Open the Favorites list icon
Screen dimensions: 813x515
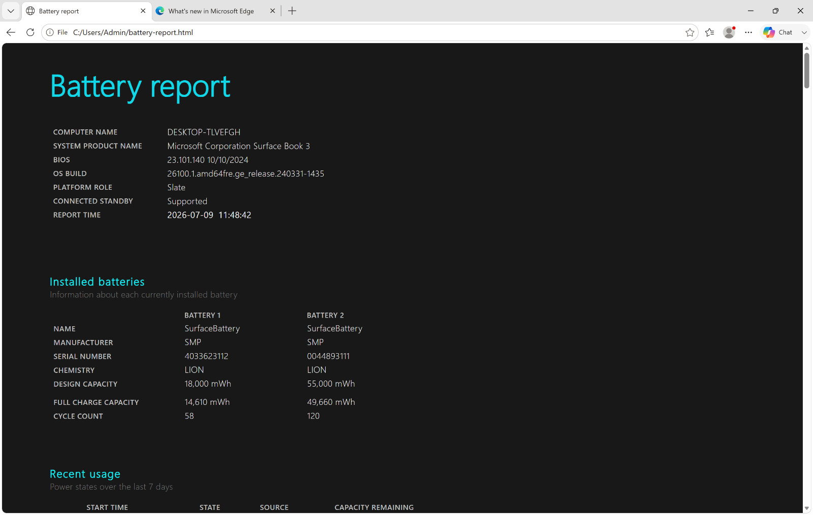[x=710, y=32]
